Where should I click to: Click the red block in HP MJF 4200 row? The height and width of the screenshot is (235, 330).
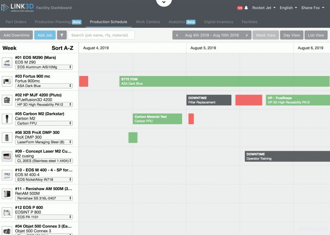tap(249, 100)
